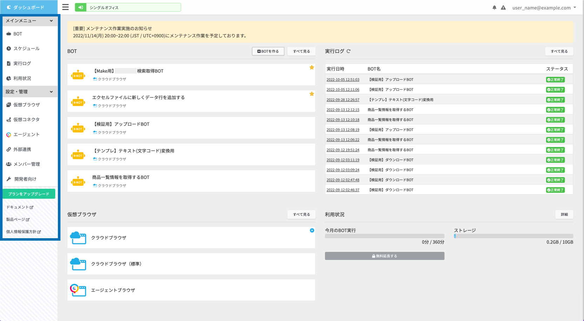Click すべて見る in the BOT section
Viewport: 584px width, 321px height.
point(301,51)
